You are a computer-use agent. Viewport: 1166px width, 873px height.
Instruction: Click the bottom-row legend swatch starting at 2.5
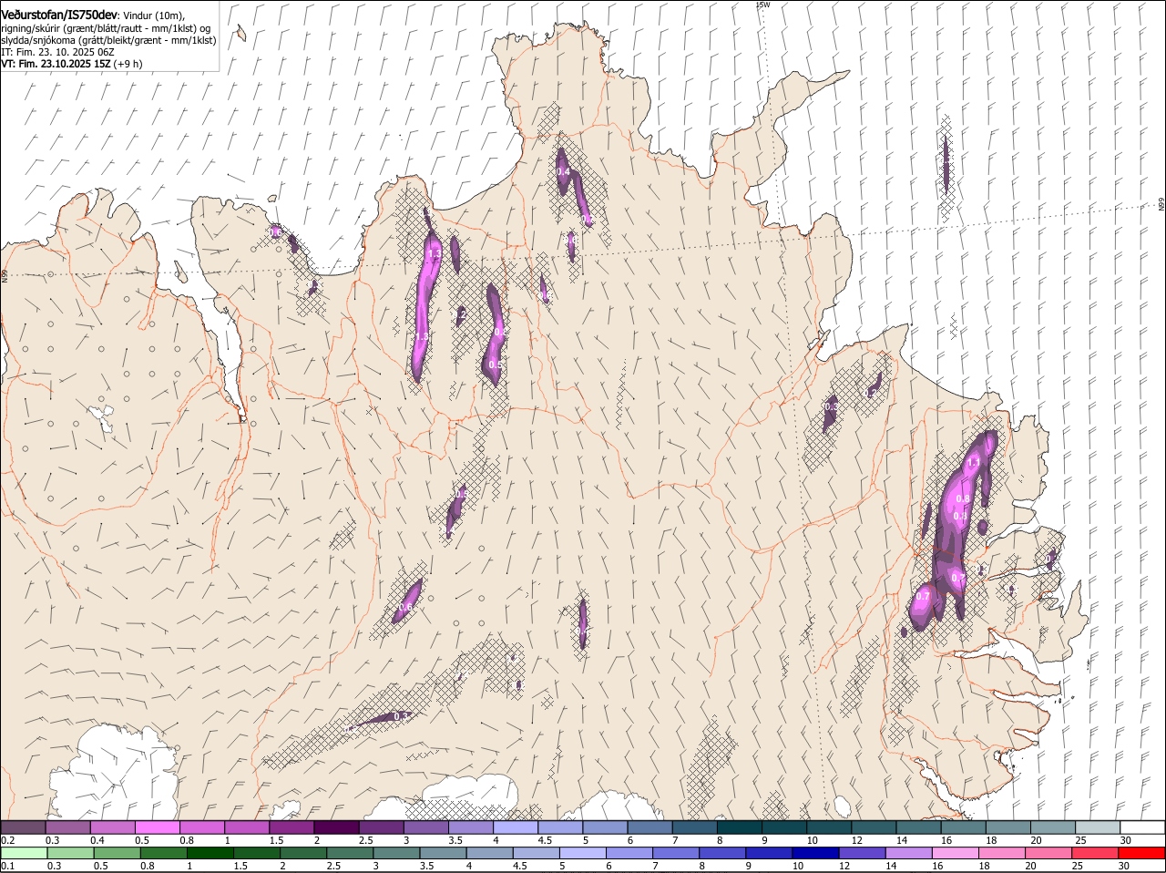tap(350, 853)
